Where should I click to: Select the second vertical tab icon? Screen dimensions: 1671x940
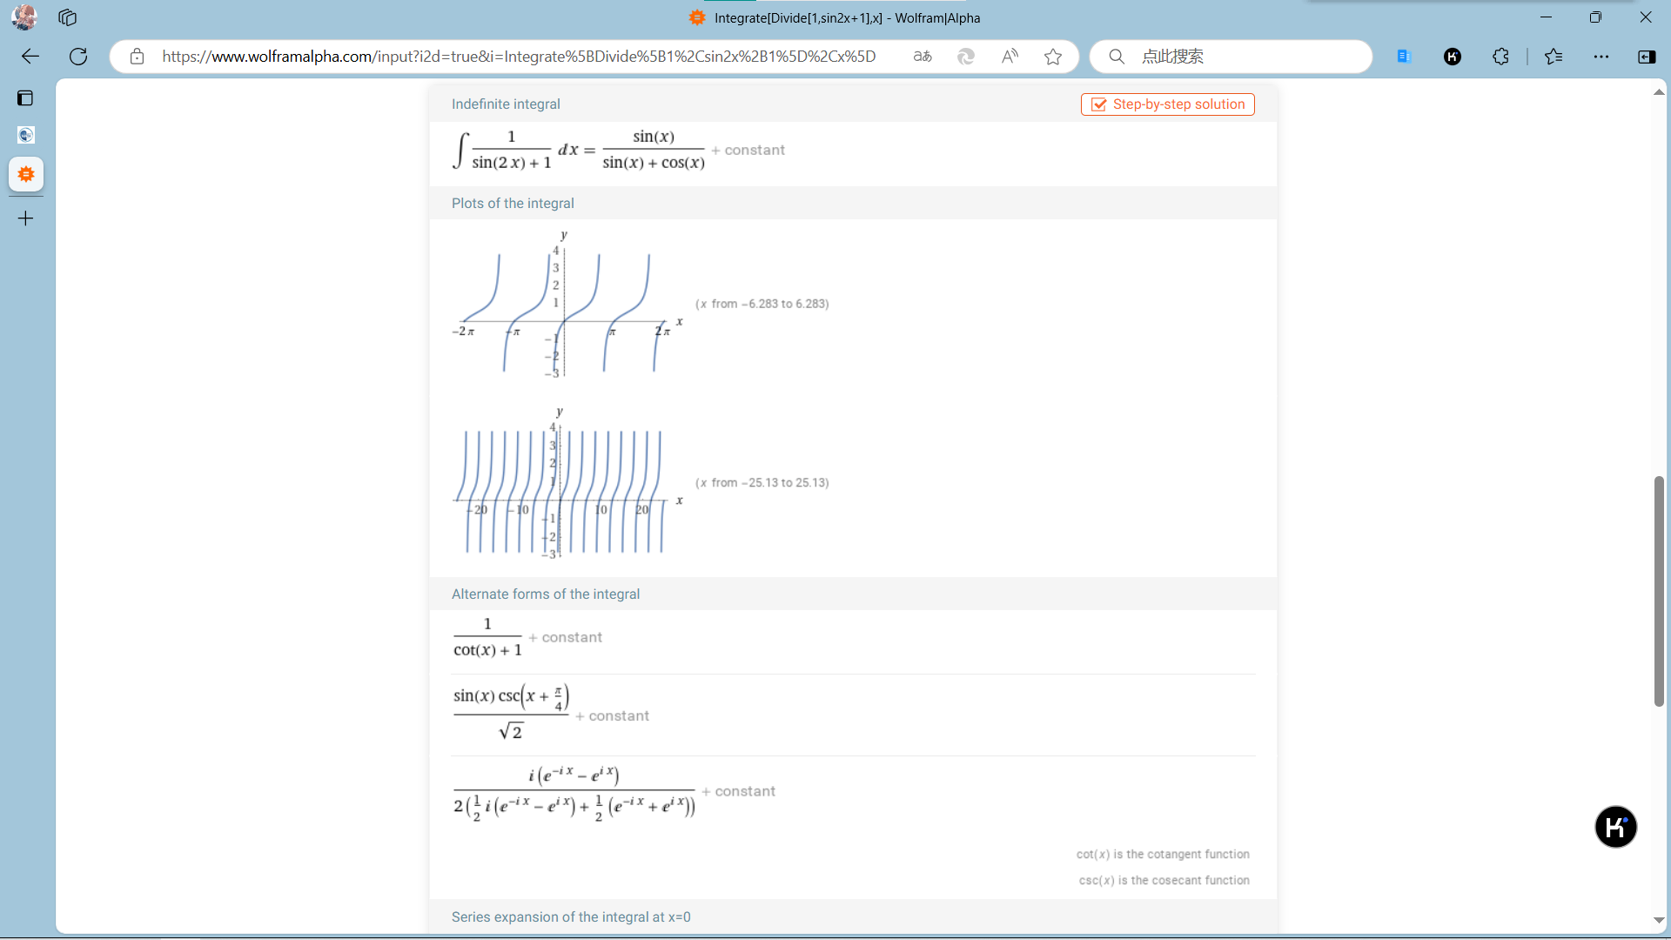click(x=26, y=135)
